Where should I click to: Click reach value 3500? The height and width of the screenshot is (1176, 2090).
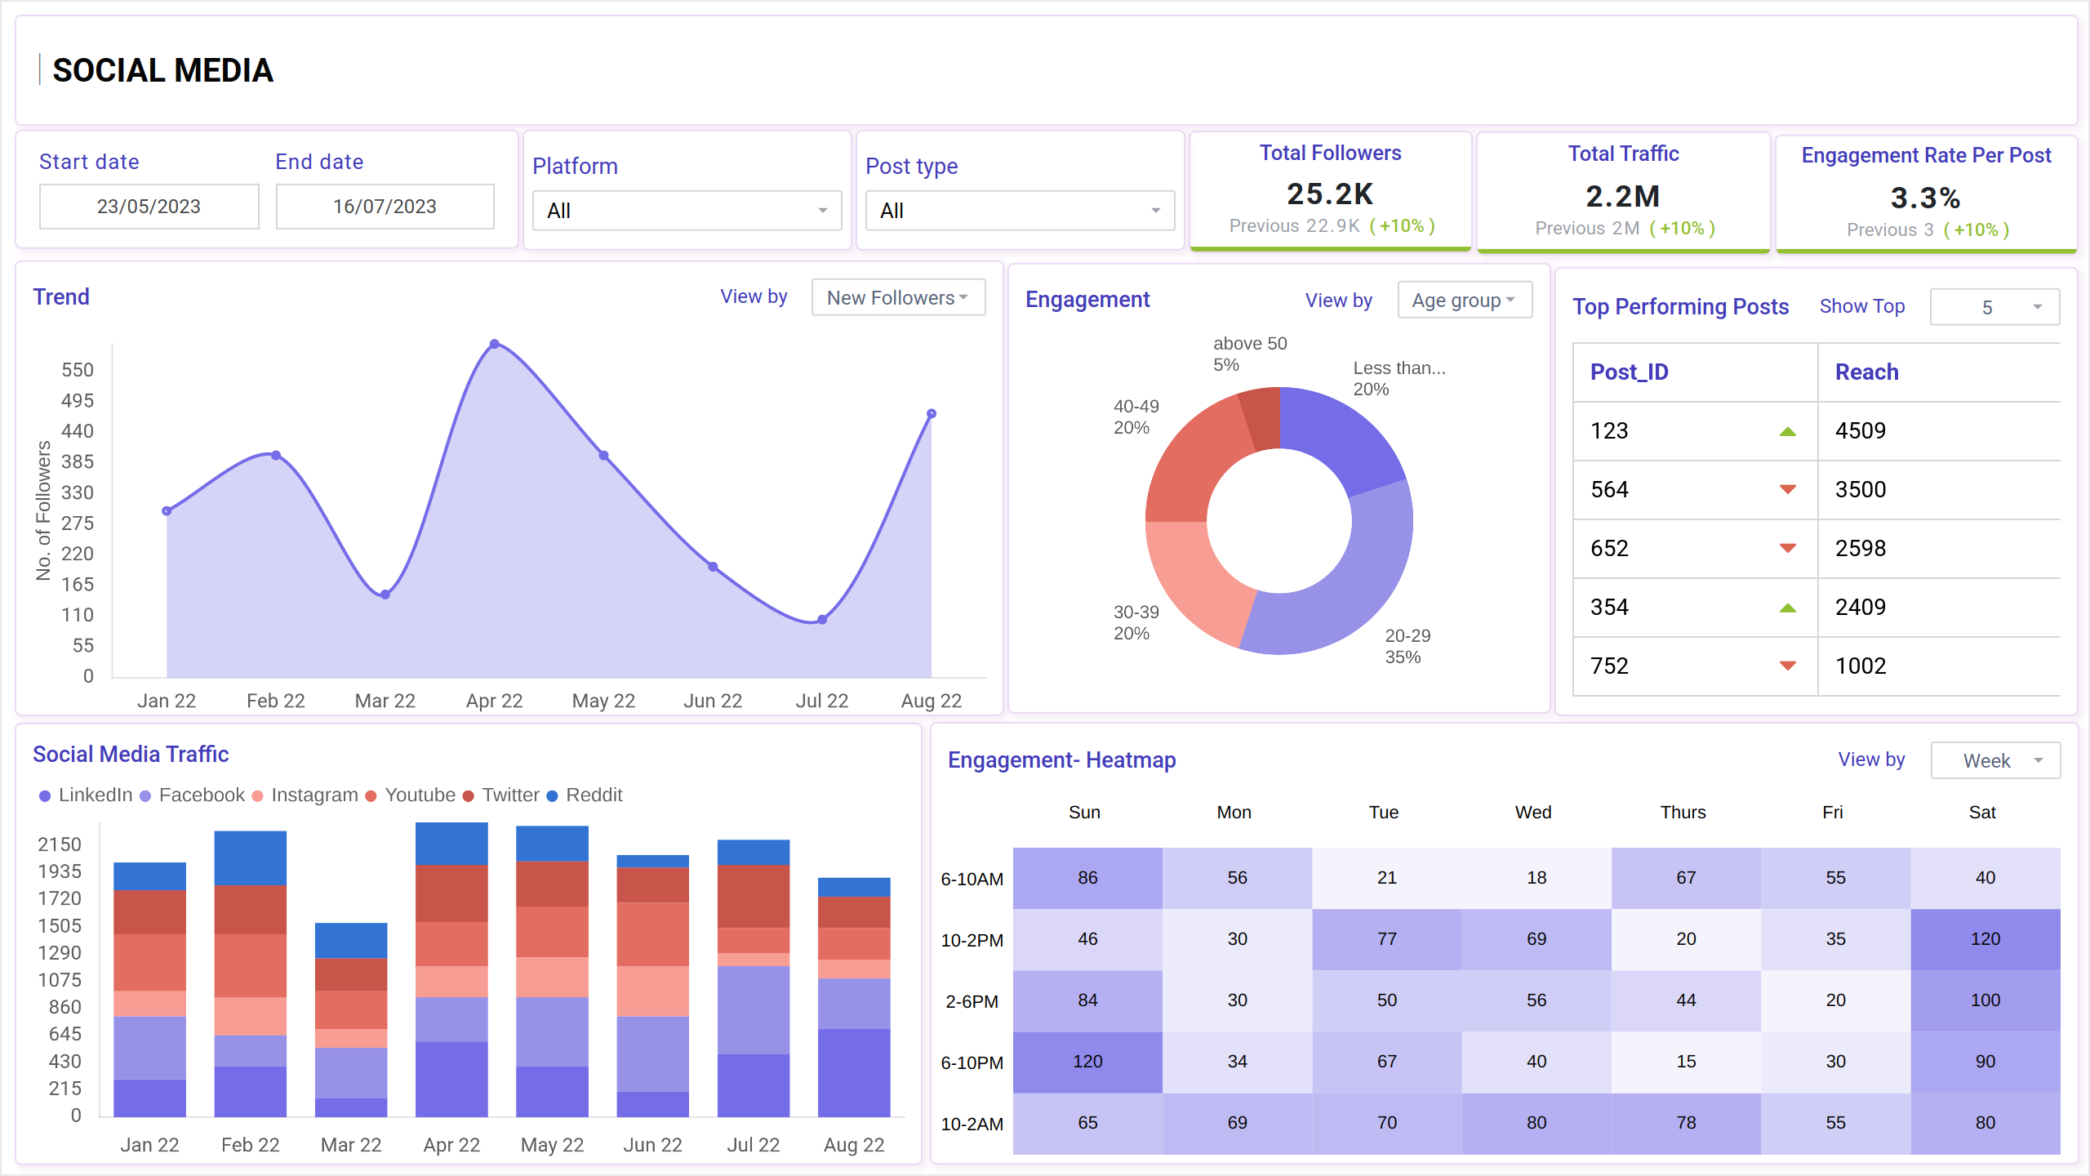pos(1861,490)
